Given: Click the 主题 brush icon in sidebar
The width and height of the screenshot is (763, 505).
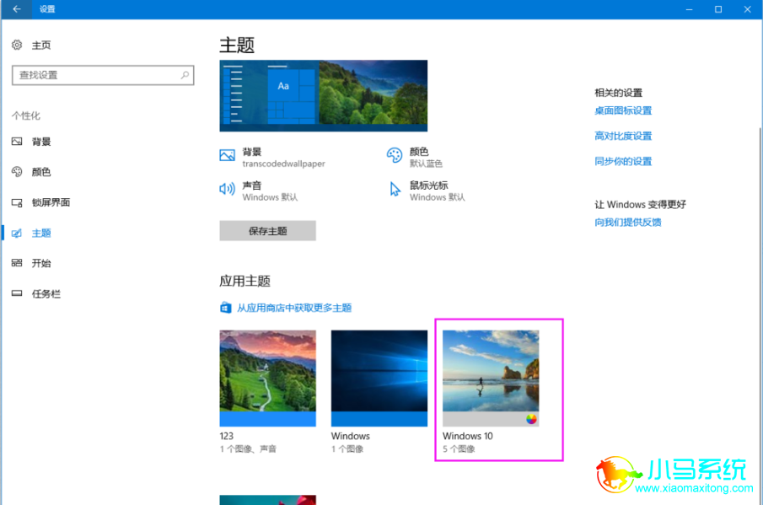Looking at the screenshot, I should [x=17, y=233].
